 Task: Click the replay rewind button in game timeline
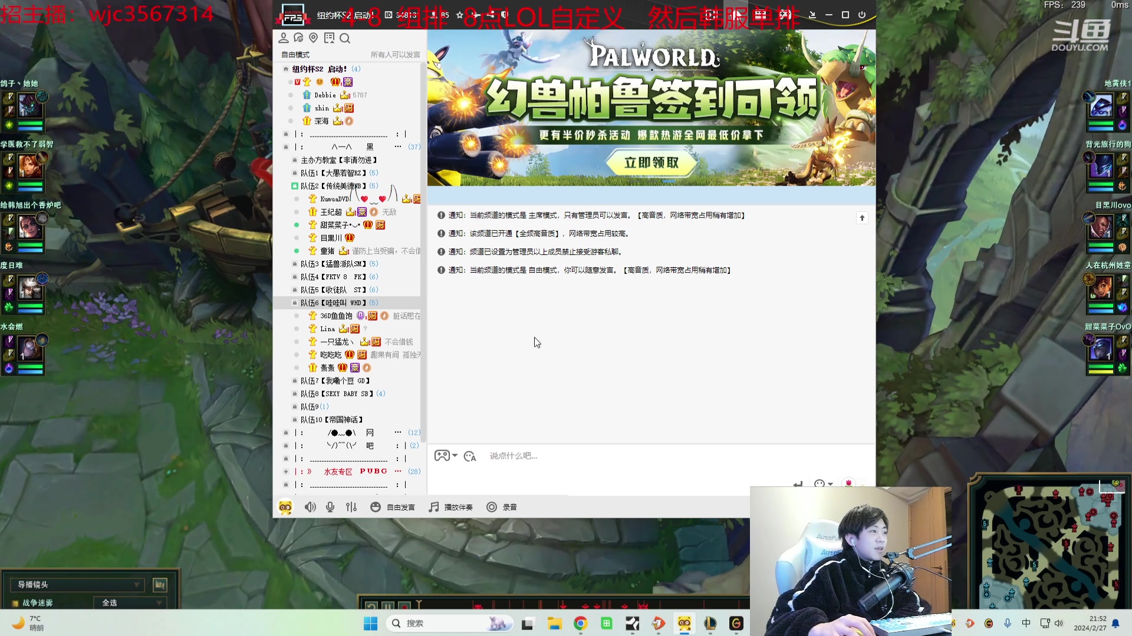pyautogui.click(x=371, y=605)
